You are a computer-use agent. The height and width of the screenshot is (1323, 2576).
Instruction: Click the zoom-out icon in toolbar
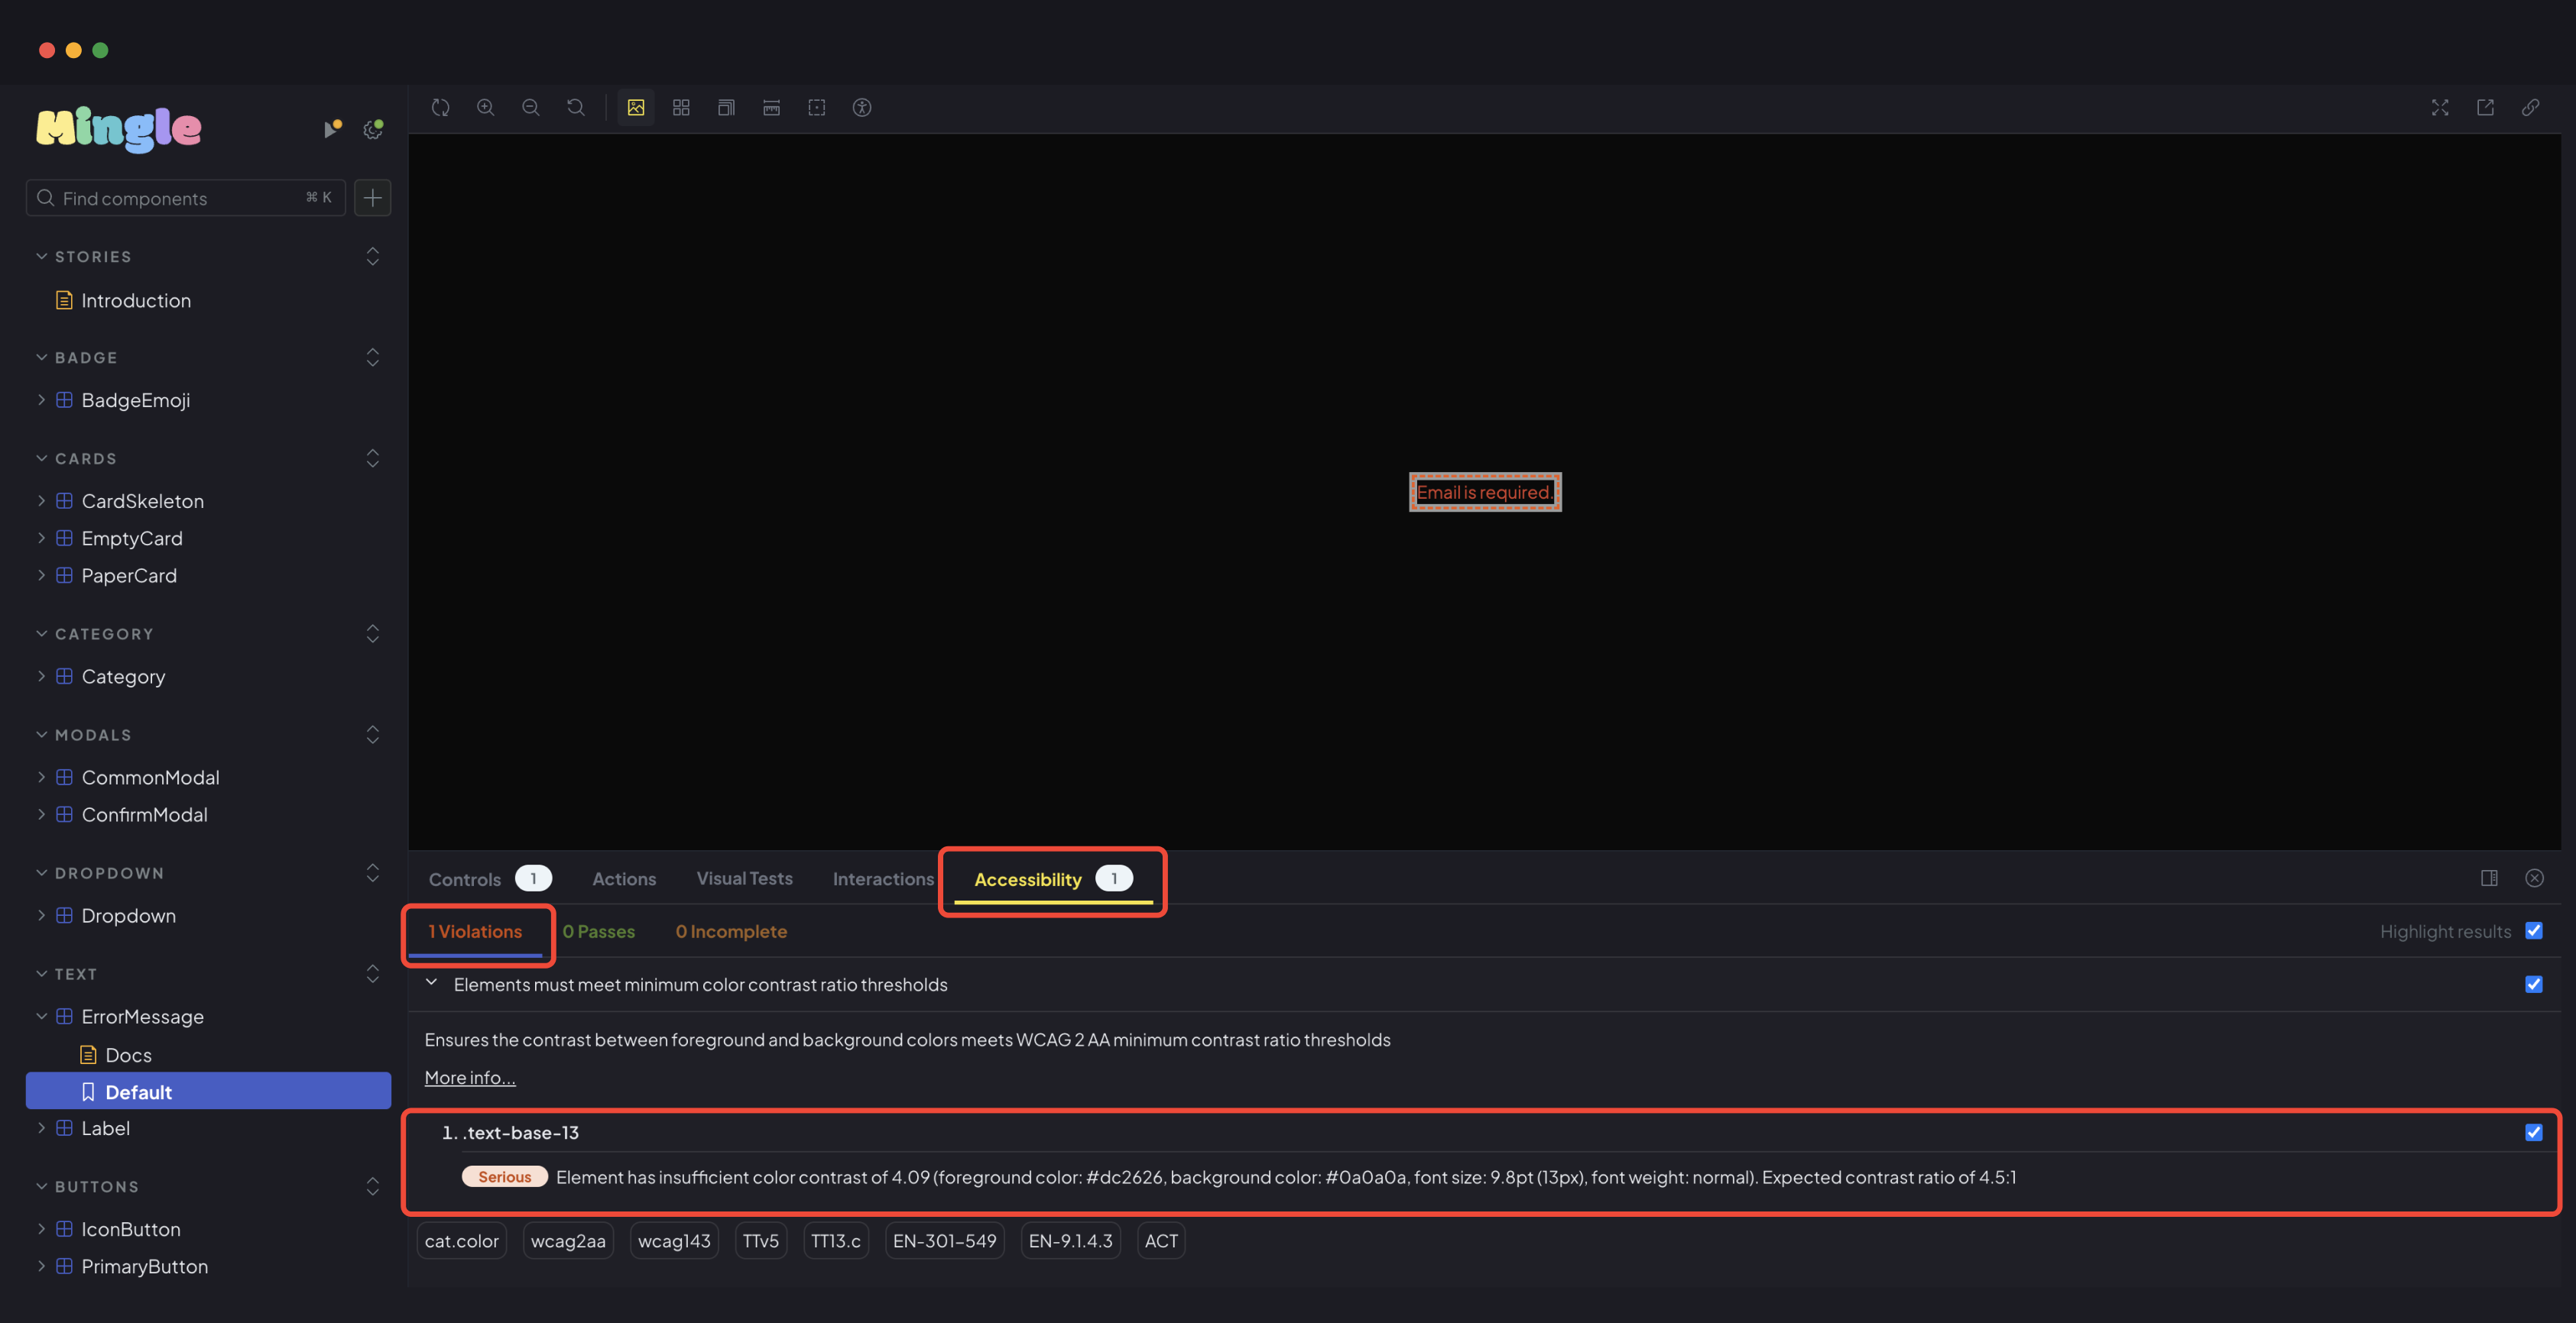pos(530,108)
